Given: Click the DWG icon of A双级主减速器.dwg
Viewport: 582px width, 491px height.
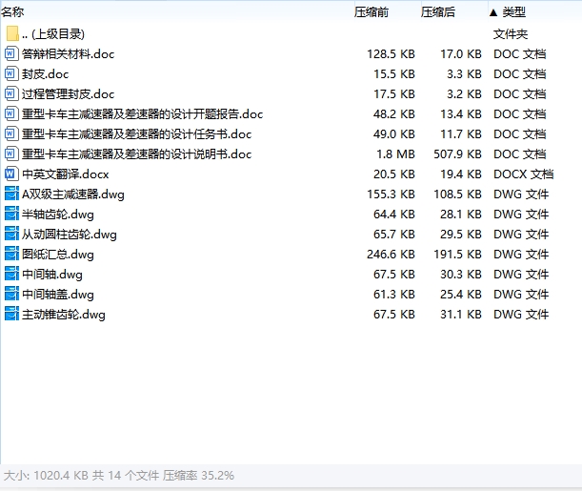Looking at the screenshot, I should (x=11, y=194).
